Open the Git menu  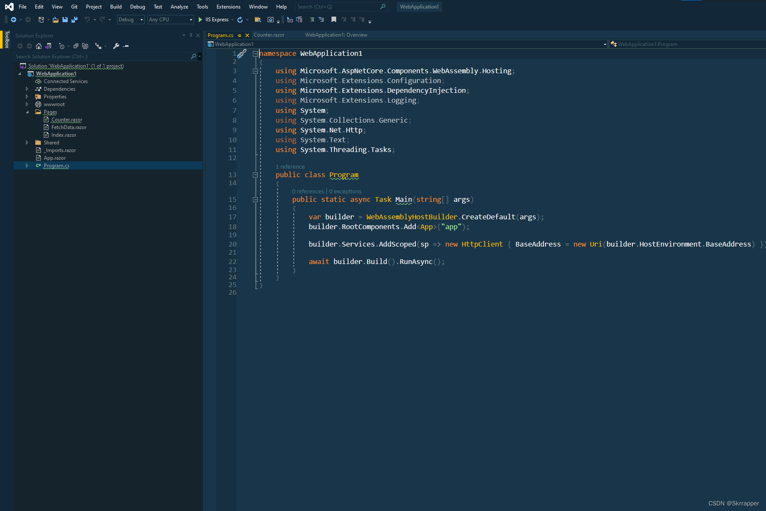click(74, 7)
